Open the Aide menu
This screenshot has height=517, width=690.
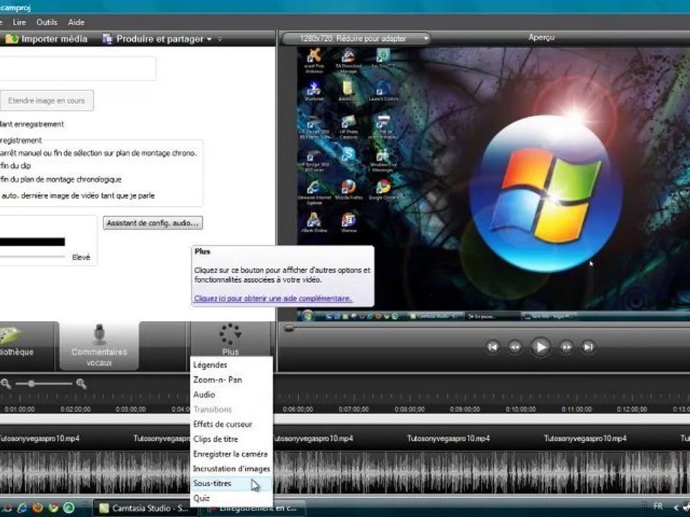click(x=76, y=22)
